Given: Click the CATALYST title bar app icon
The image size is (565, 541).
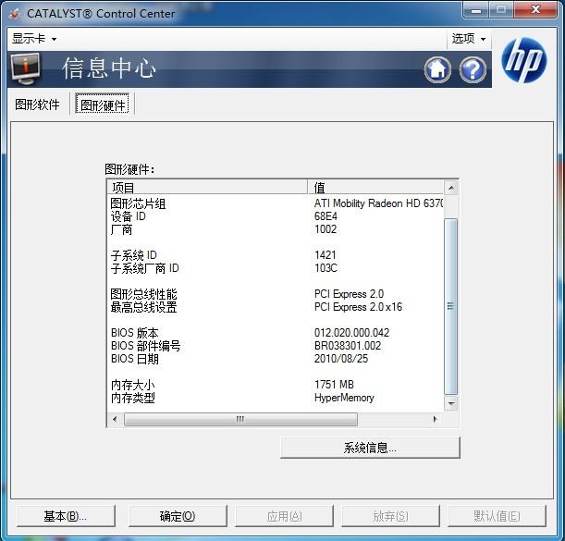Looking at the screenshot, I should click(15, 14).
